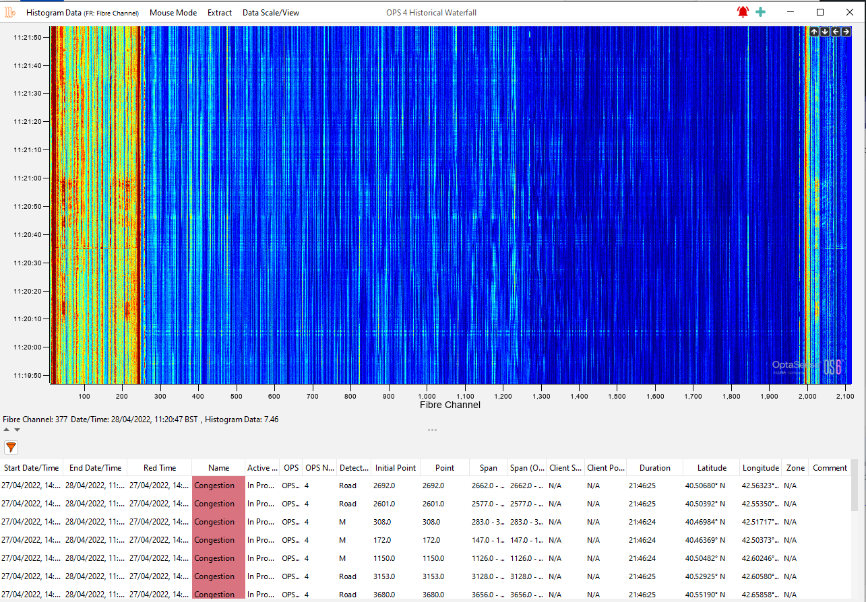This screenshot has height=602, width=866.
Task: Pan the waterfall right with the right-arrow icon
Action: coord(846,32)
